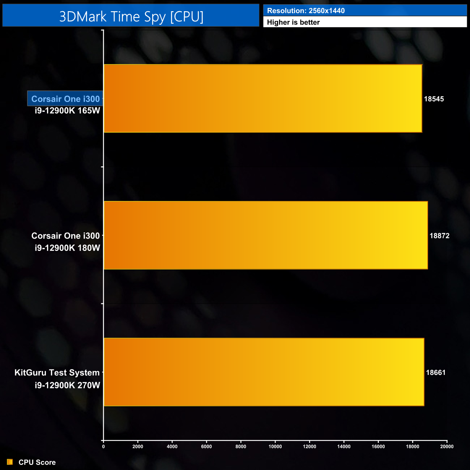Click the 2000 tick label on the axis

click(x=138, y=446)
